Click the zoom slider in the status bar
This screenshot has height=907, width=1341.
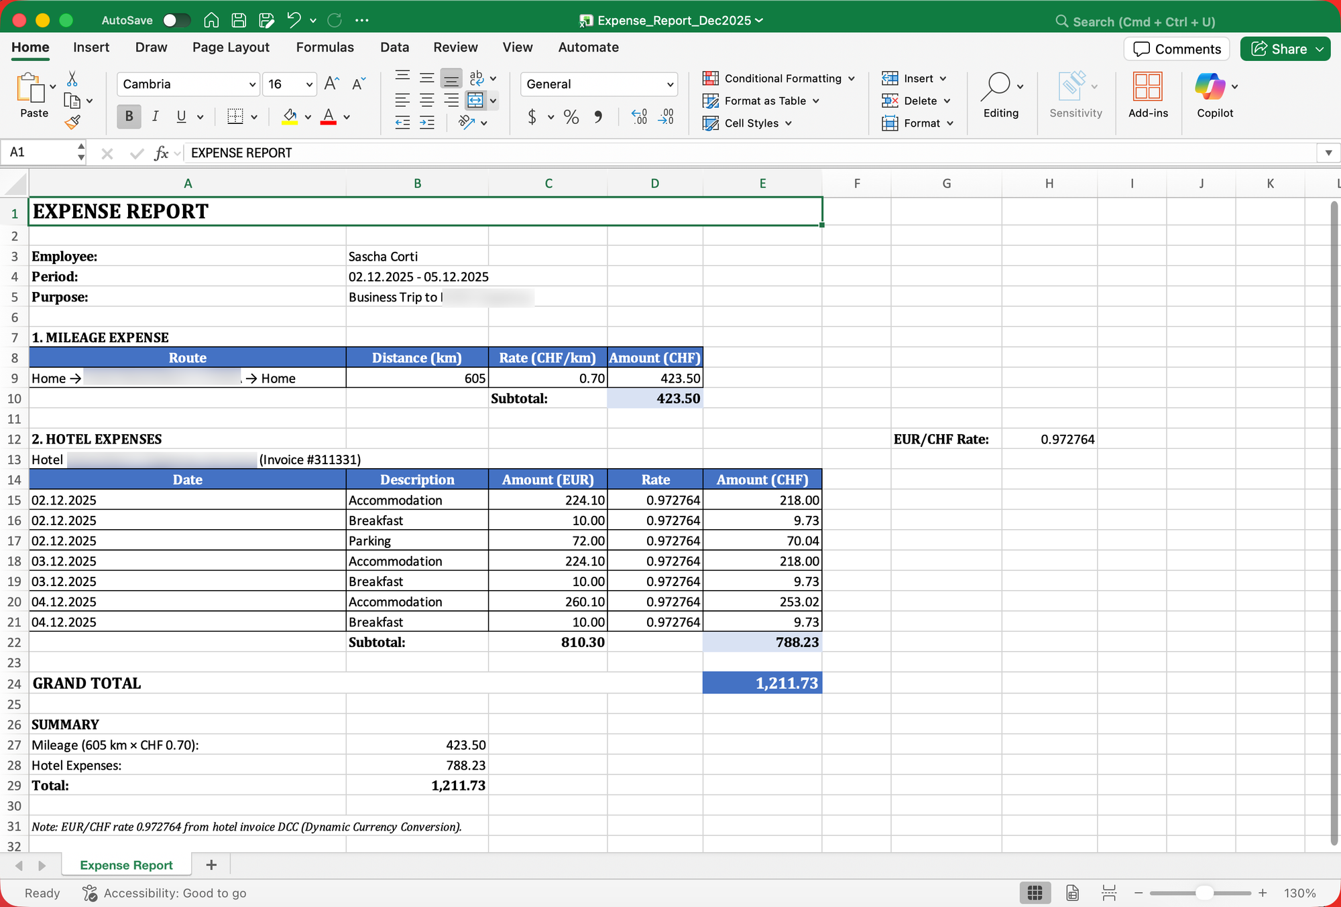1204,893
